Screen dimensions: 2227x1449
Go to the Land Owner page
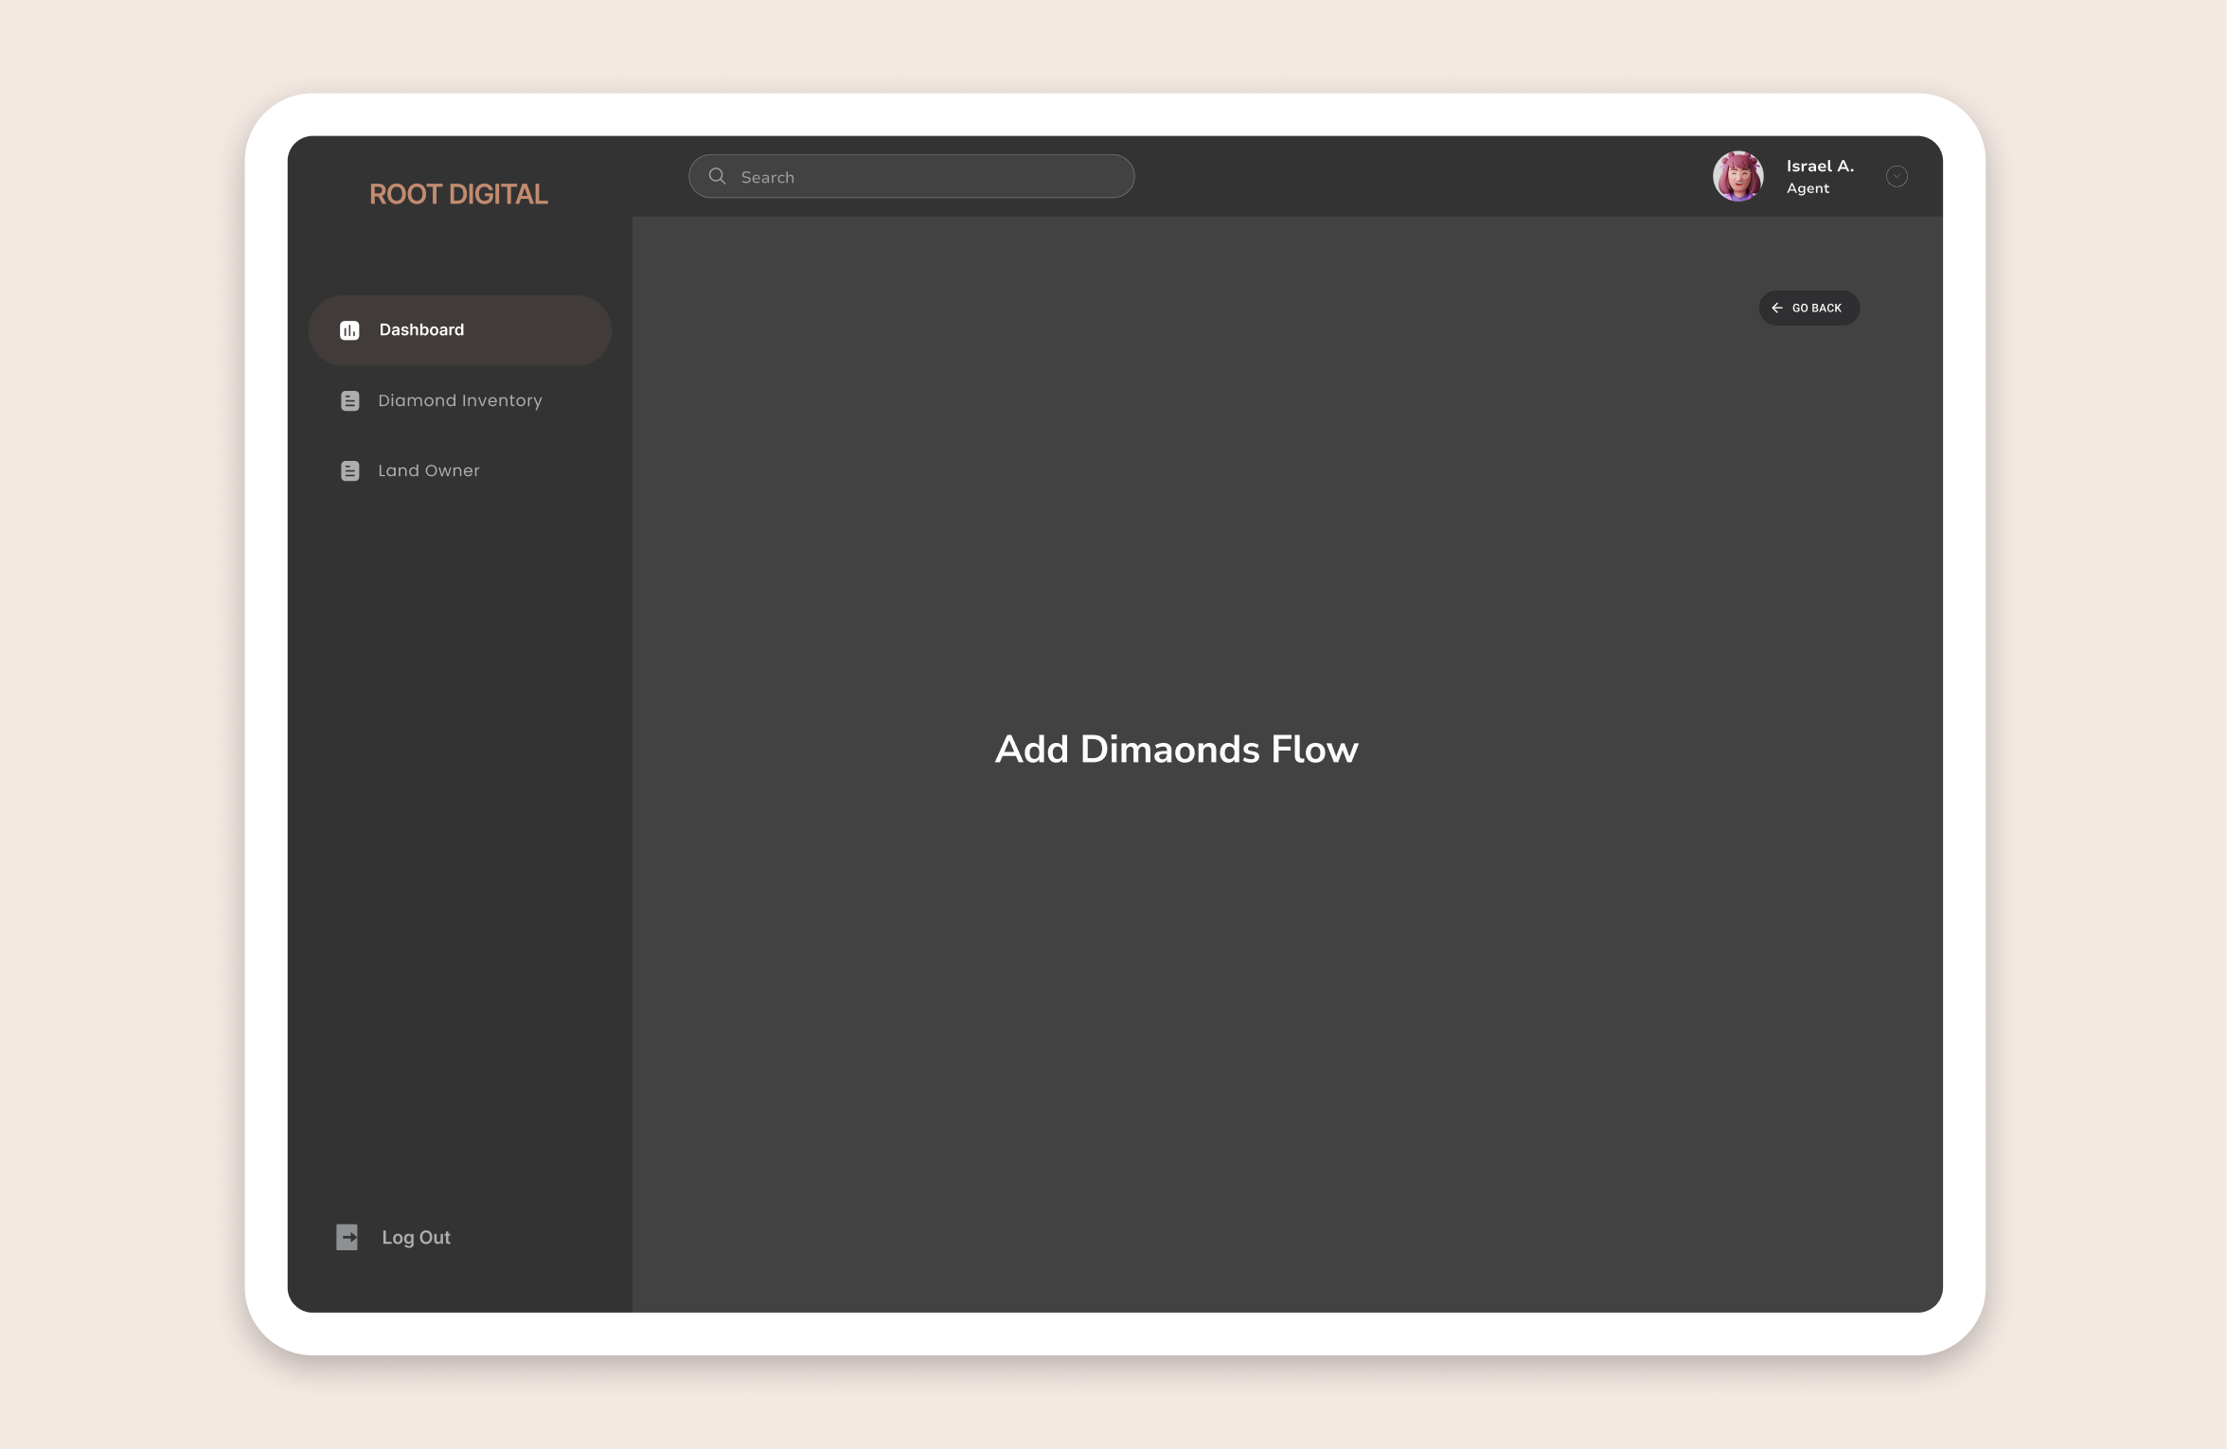(x=429, y=471)
